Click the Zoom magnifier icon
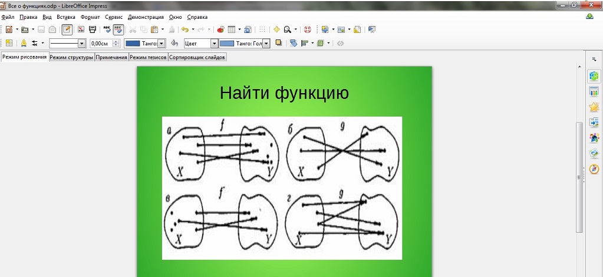This screenshot has width=603, height=277. pos(287,29)
